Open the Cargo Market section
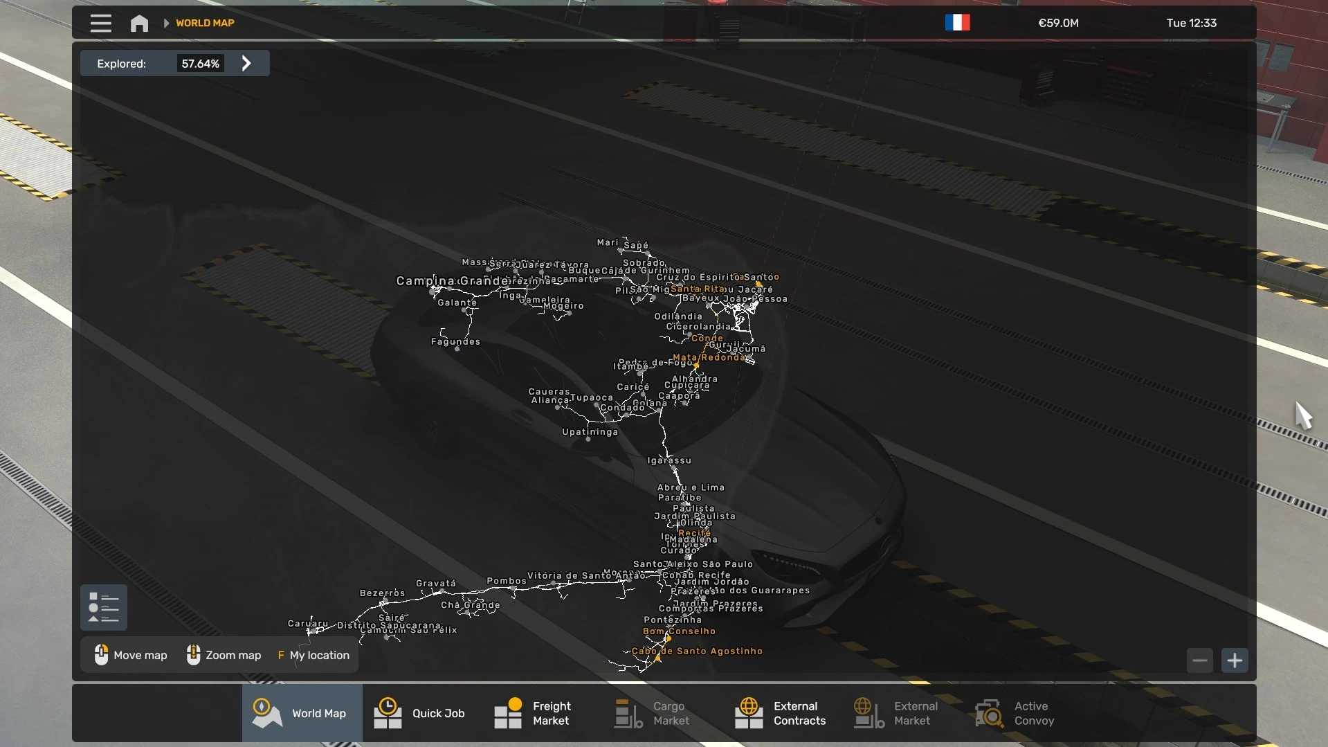The width and height of the screenshot is (1328, 747). pyautogui.click(x=653, y=713)
